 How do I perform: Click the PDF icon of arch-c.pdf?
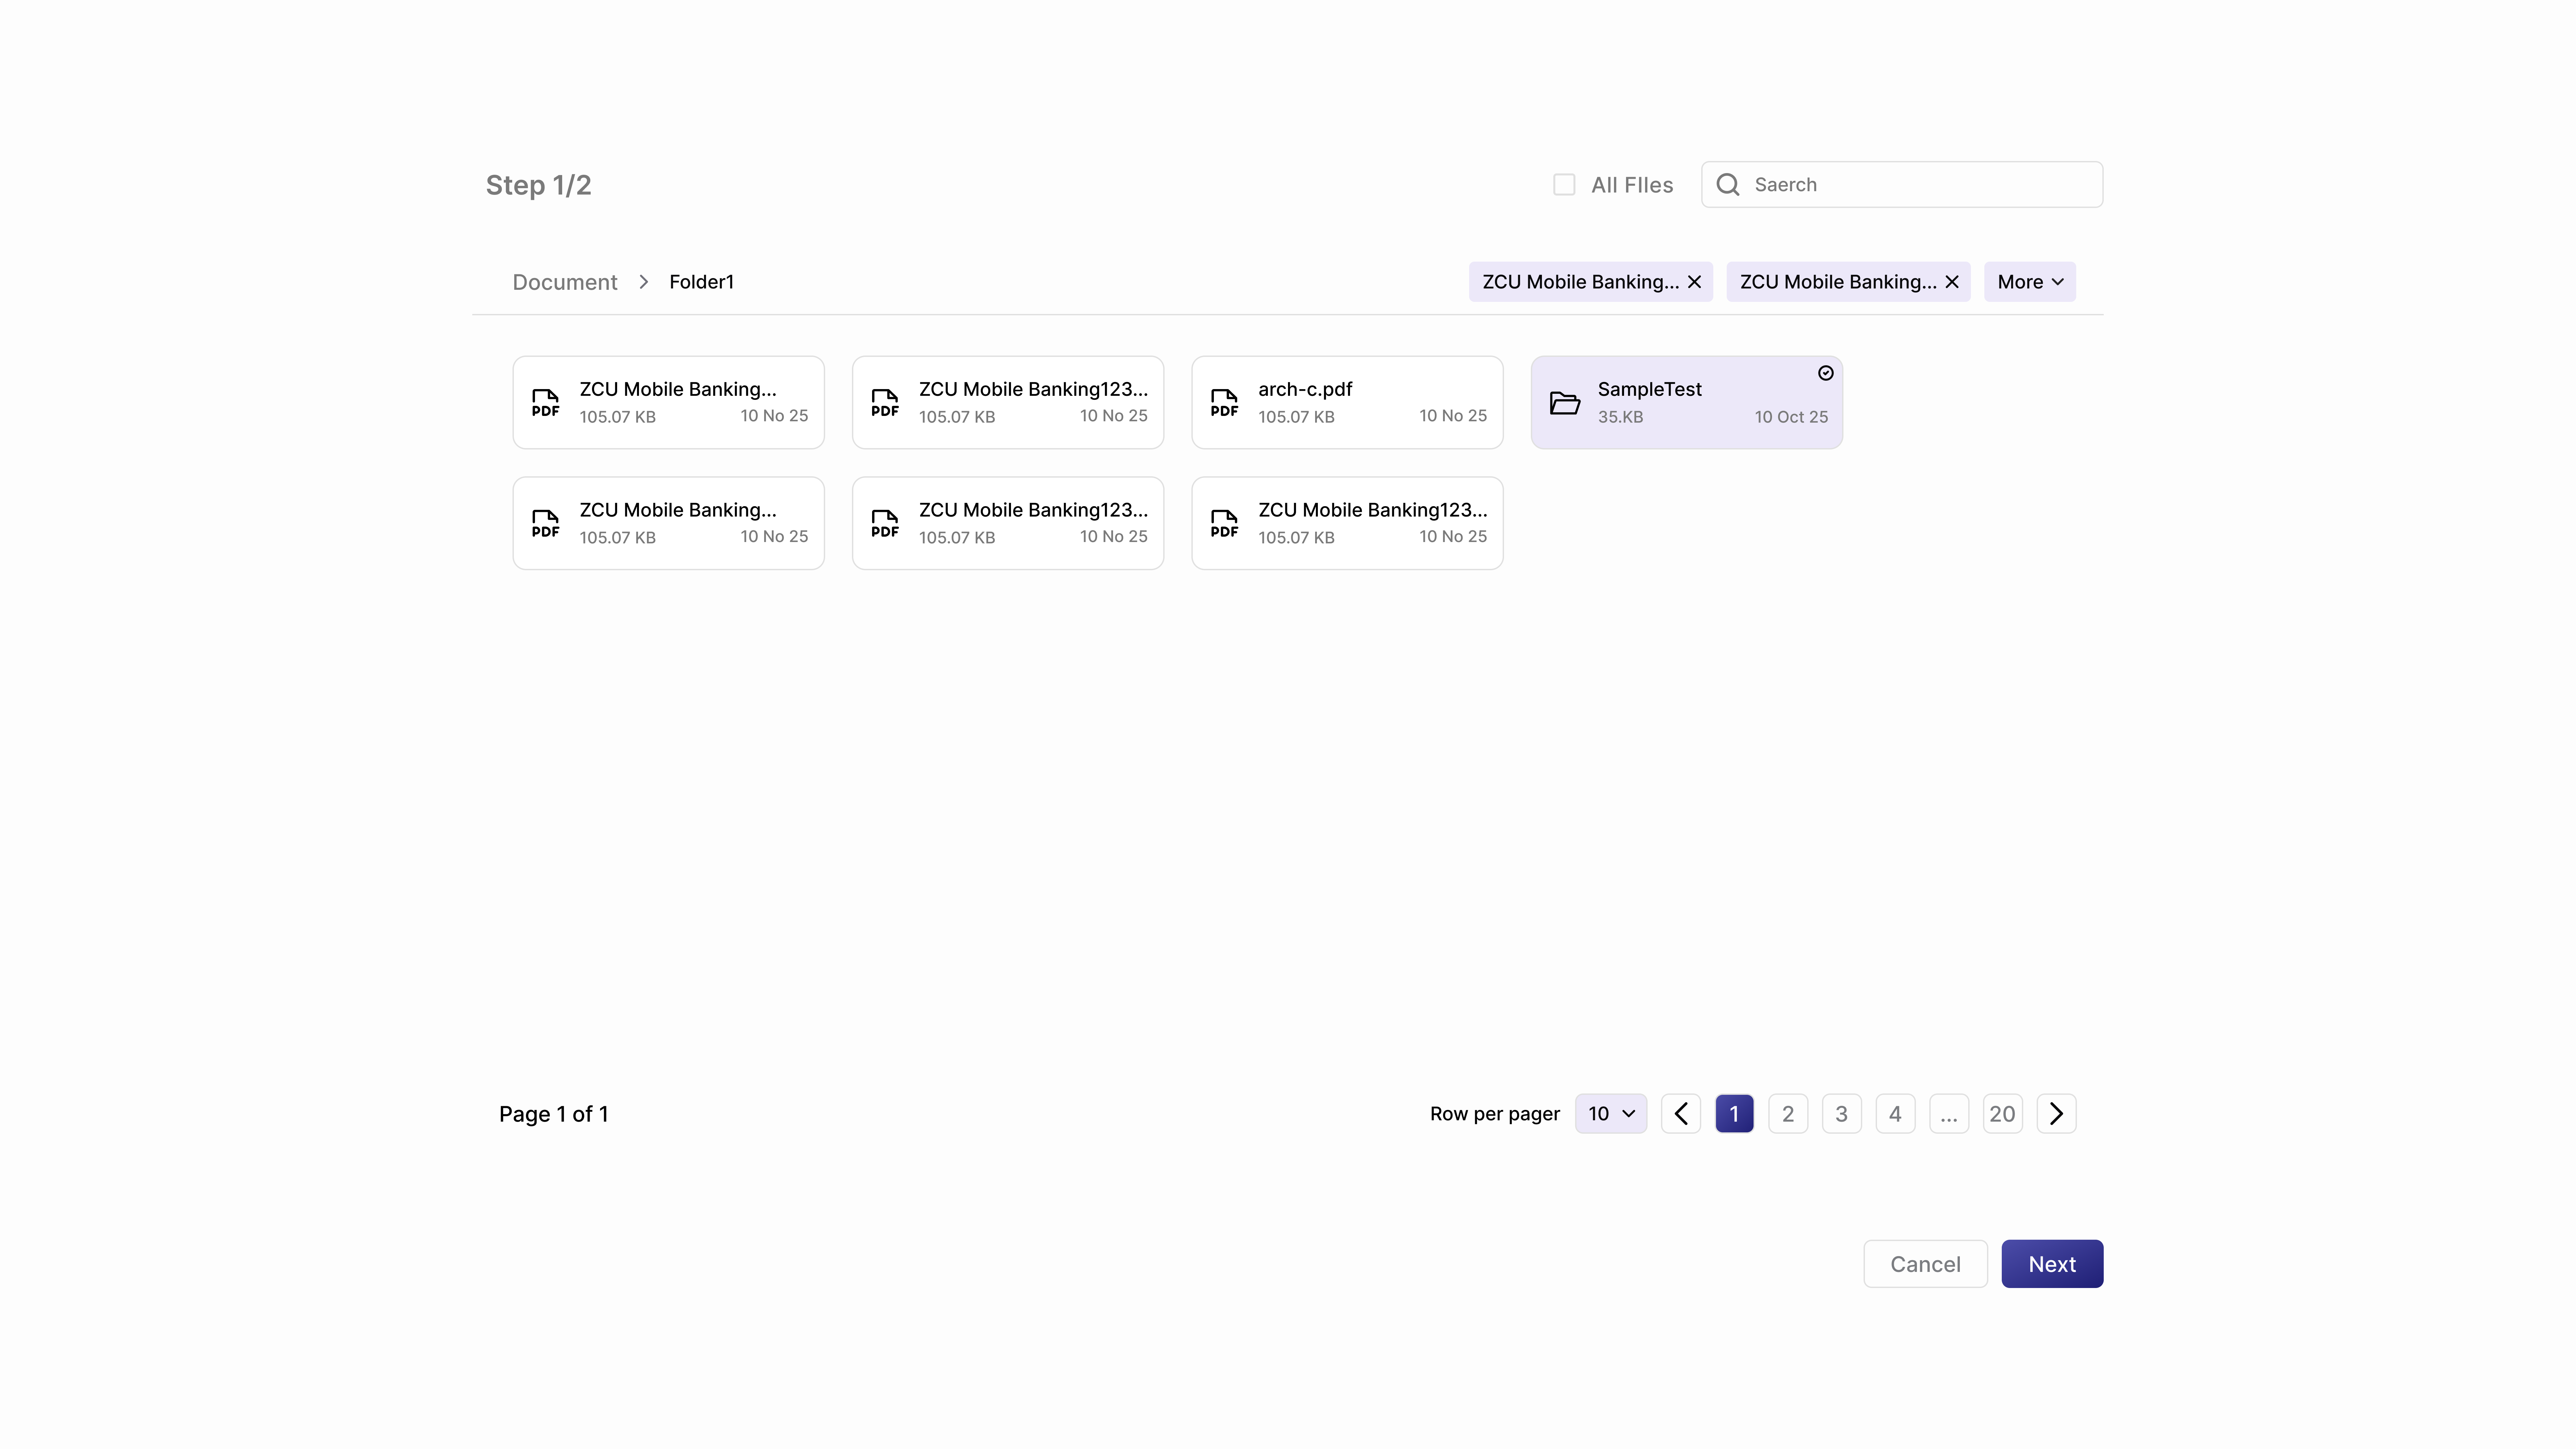pyautogui.click(x=1224, y=403)
